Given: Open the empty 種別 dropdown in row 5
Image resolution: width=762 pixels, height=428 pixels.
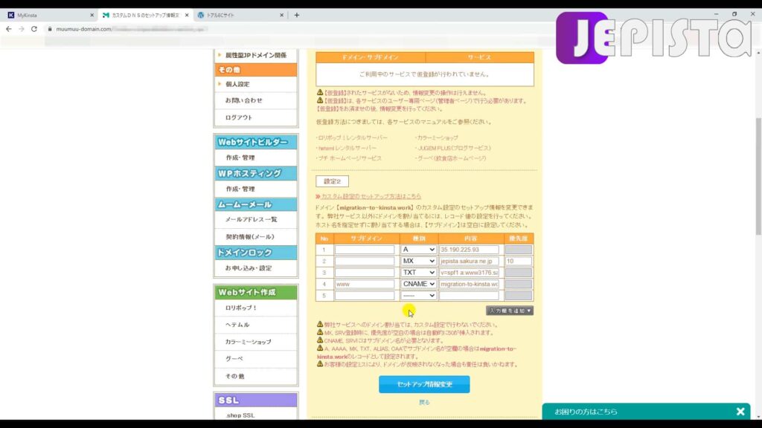Looking at the screenshot, I should click(419, 294).
